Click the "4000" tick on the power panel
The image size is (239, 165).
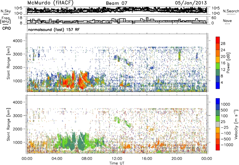(17, 41)
